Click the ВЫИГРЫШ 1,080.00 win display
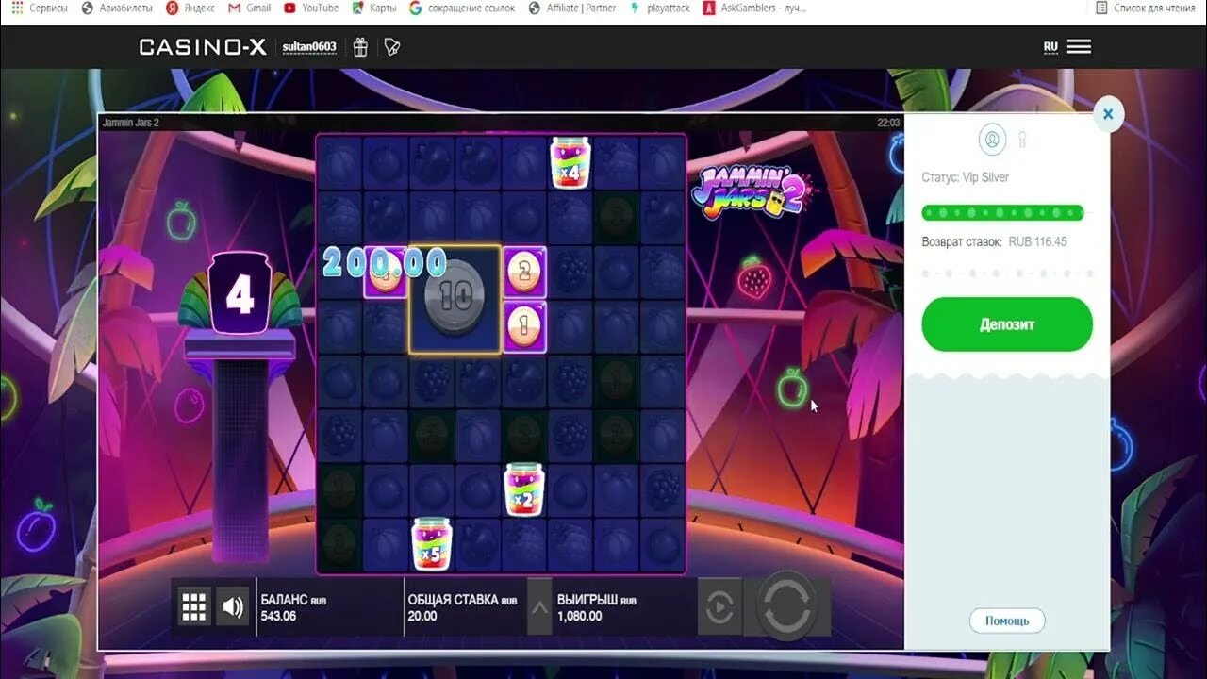Viewport: 1207px width, 679px height. click(598, 607)
